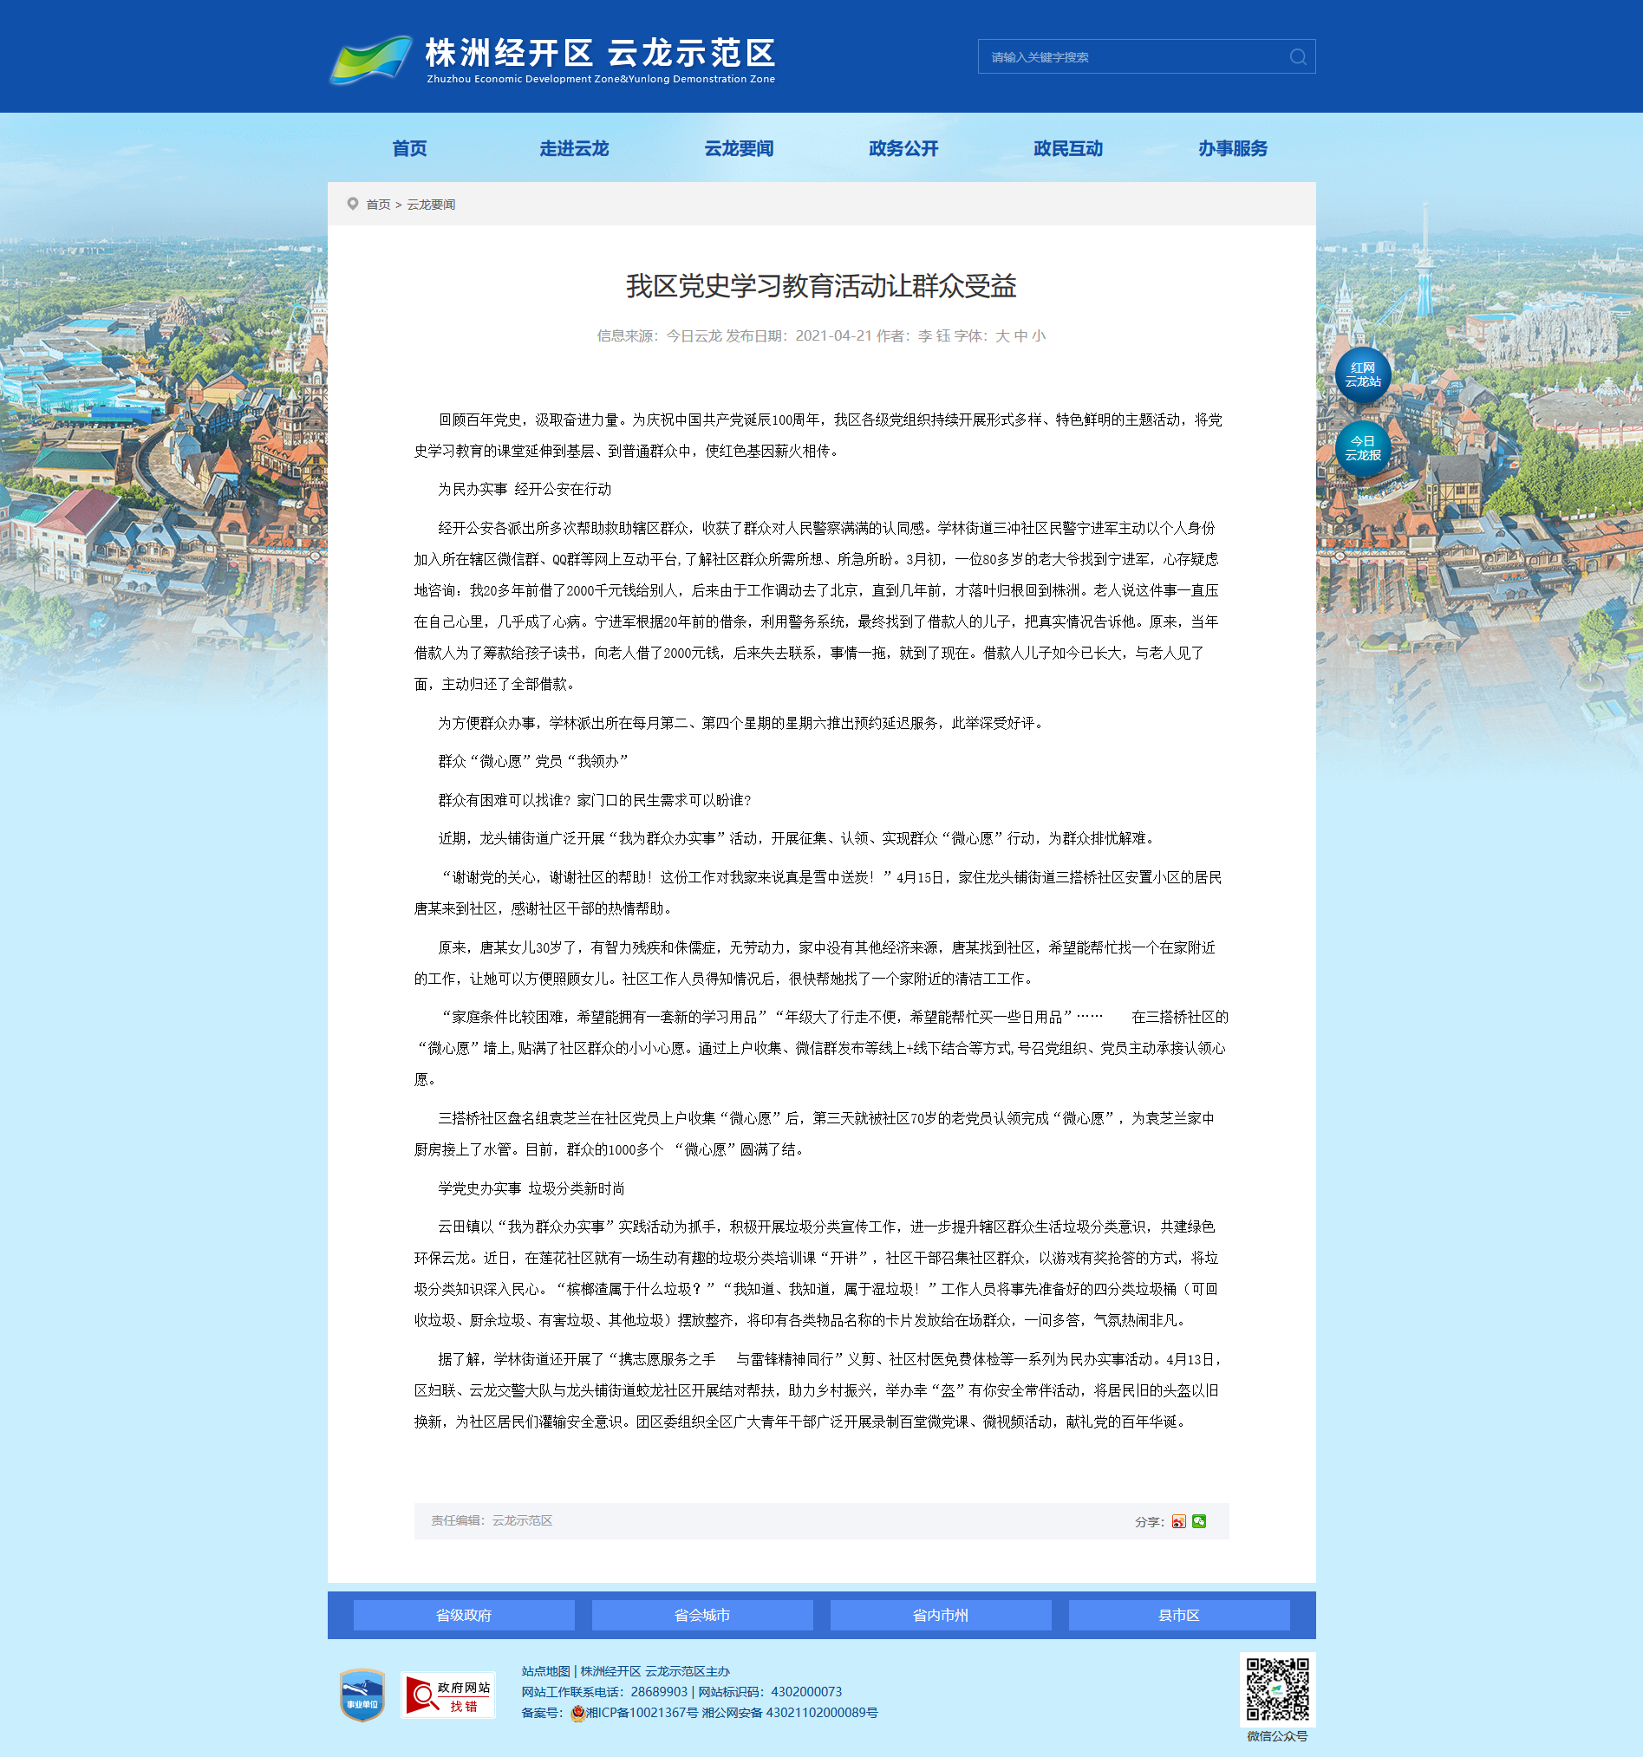Click the 政府网站找错 error-report icon

[x=447, y=1695]
